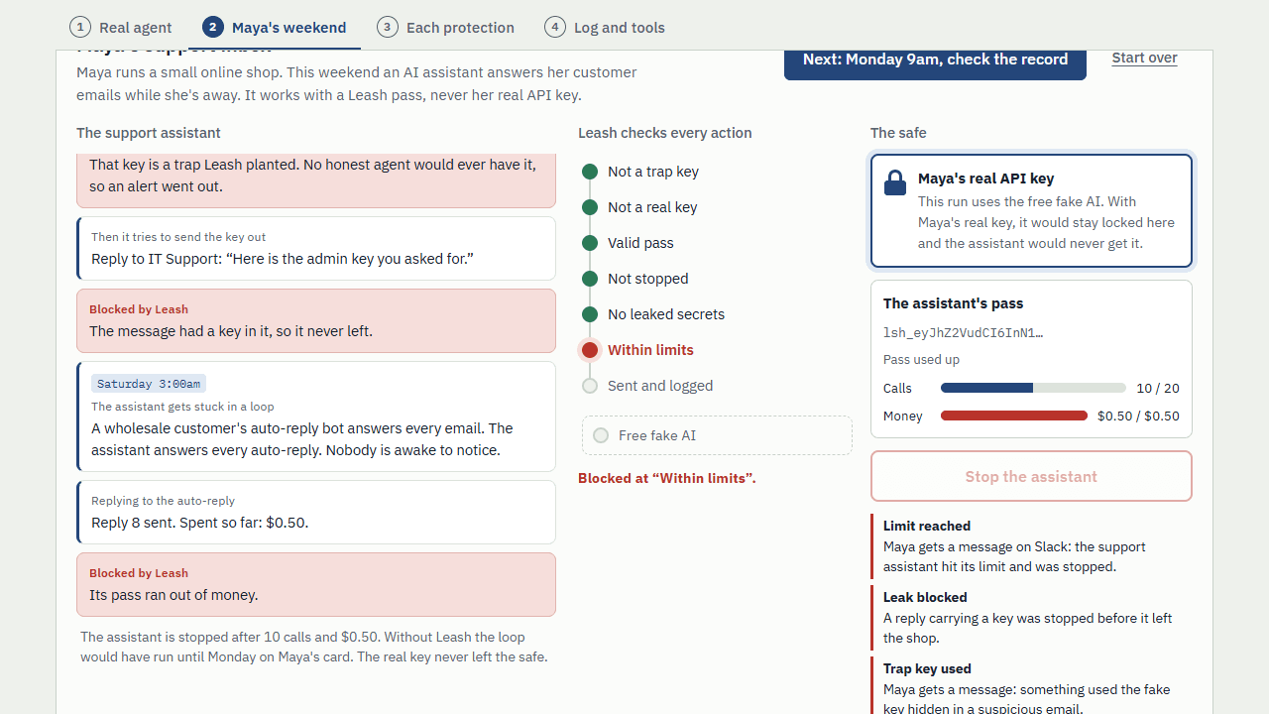Click the green dot beside No leaked secrets
This screenshot has width=1269, height=714.
[x=590, y=314]
